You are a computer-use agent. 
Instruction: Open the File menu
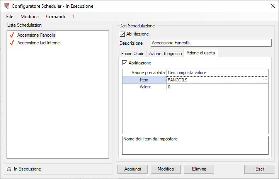tap(10, 17)
